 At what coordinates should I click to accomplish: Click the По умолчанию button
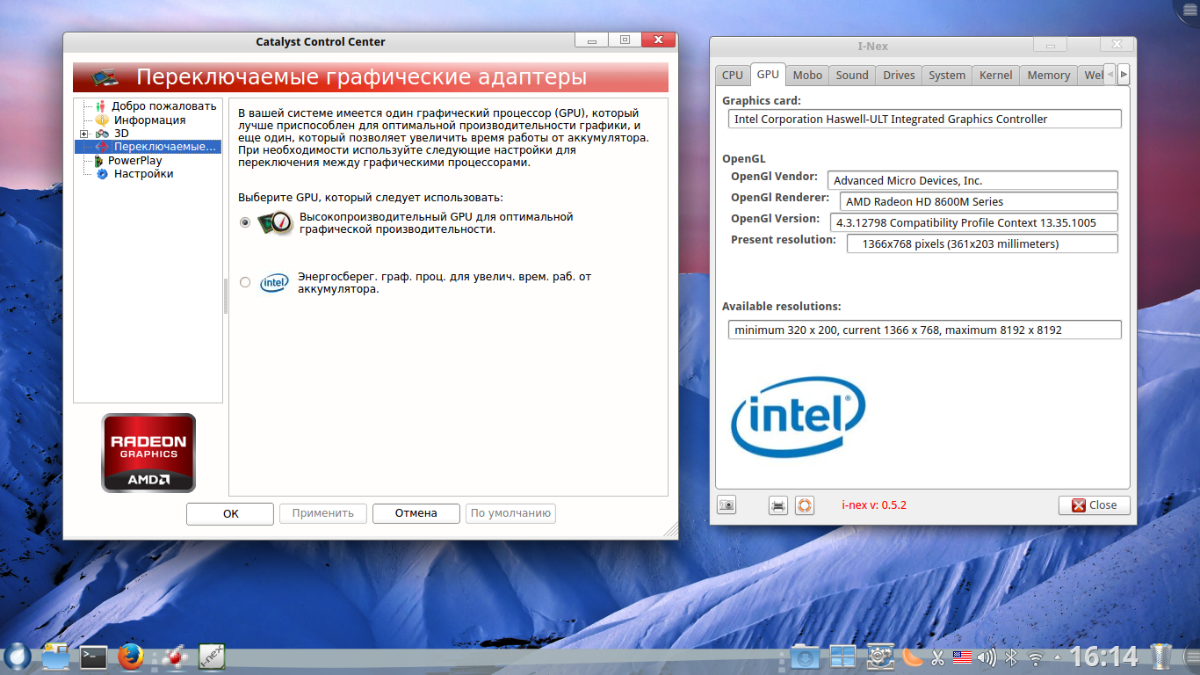pos(510,513)
